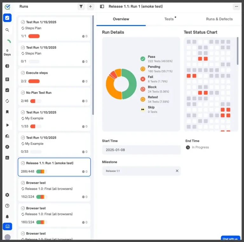Screen dimensions: 244x242
Task: Open the gear with letter A icon
Action: [x=7, y=147]
